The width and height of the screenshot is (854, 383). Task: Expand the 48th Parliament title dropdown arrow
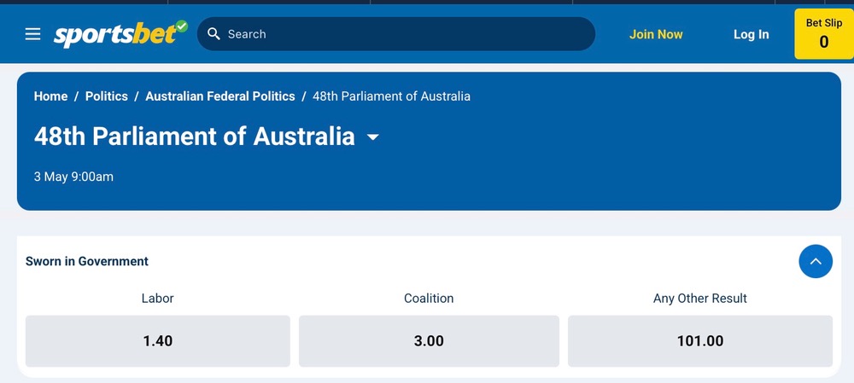pos(373,137)
